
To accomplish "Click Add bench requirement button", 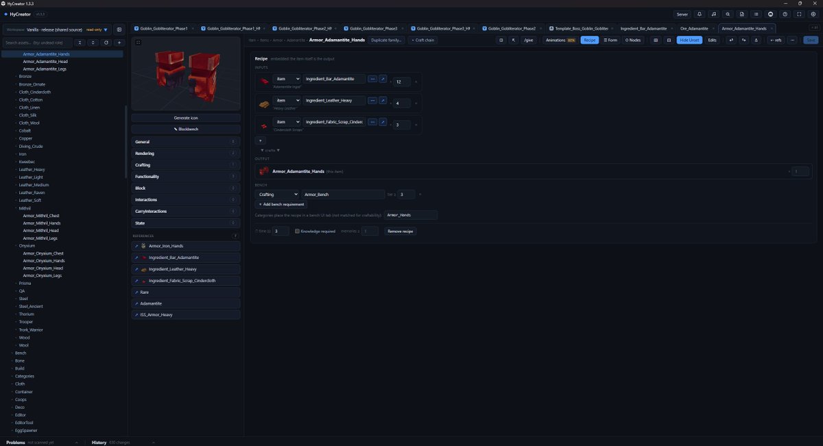I will tap(281, 205).
